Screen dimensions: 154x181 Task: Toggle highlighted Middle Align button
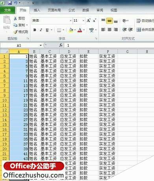pyautogui.click(x=109, y=21)
